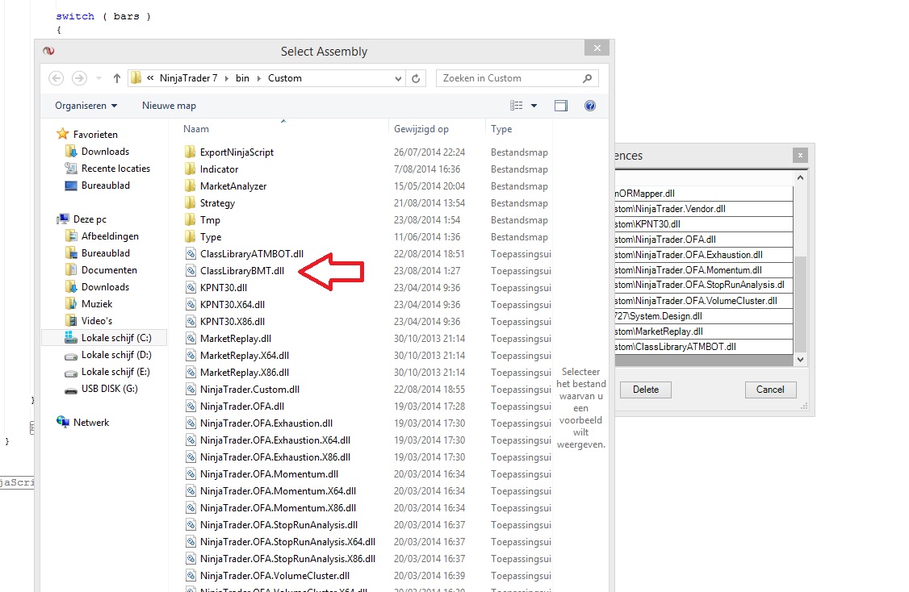This screenshot has width=909, height=592.
Task: Select NinjaTrader 7 in address path
Action: pos(188,78)
